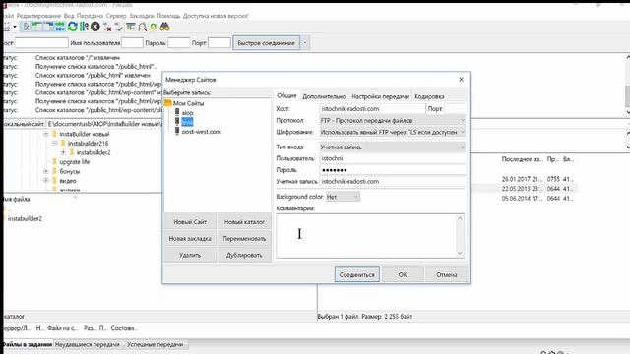This screenshot has width=630, height=354.
Task: Click the green Refresh file lists icon
Action: tap(72, 27)
